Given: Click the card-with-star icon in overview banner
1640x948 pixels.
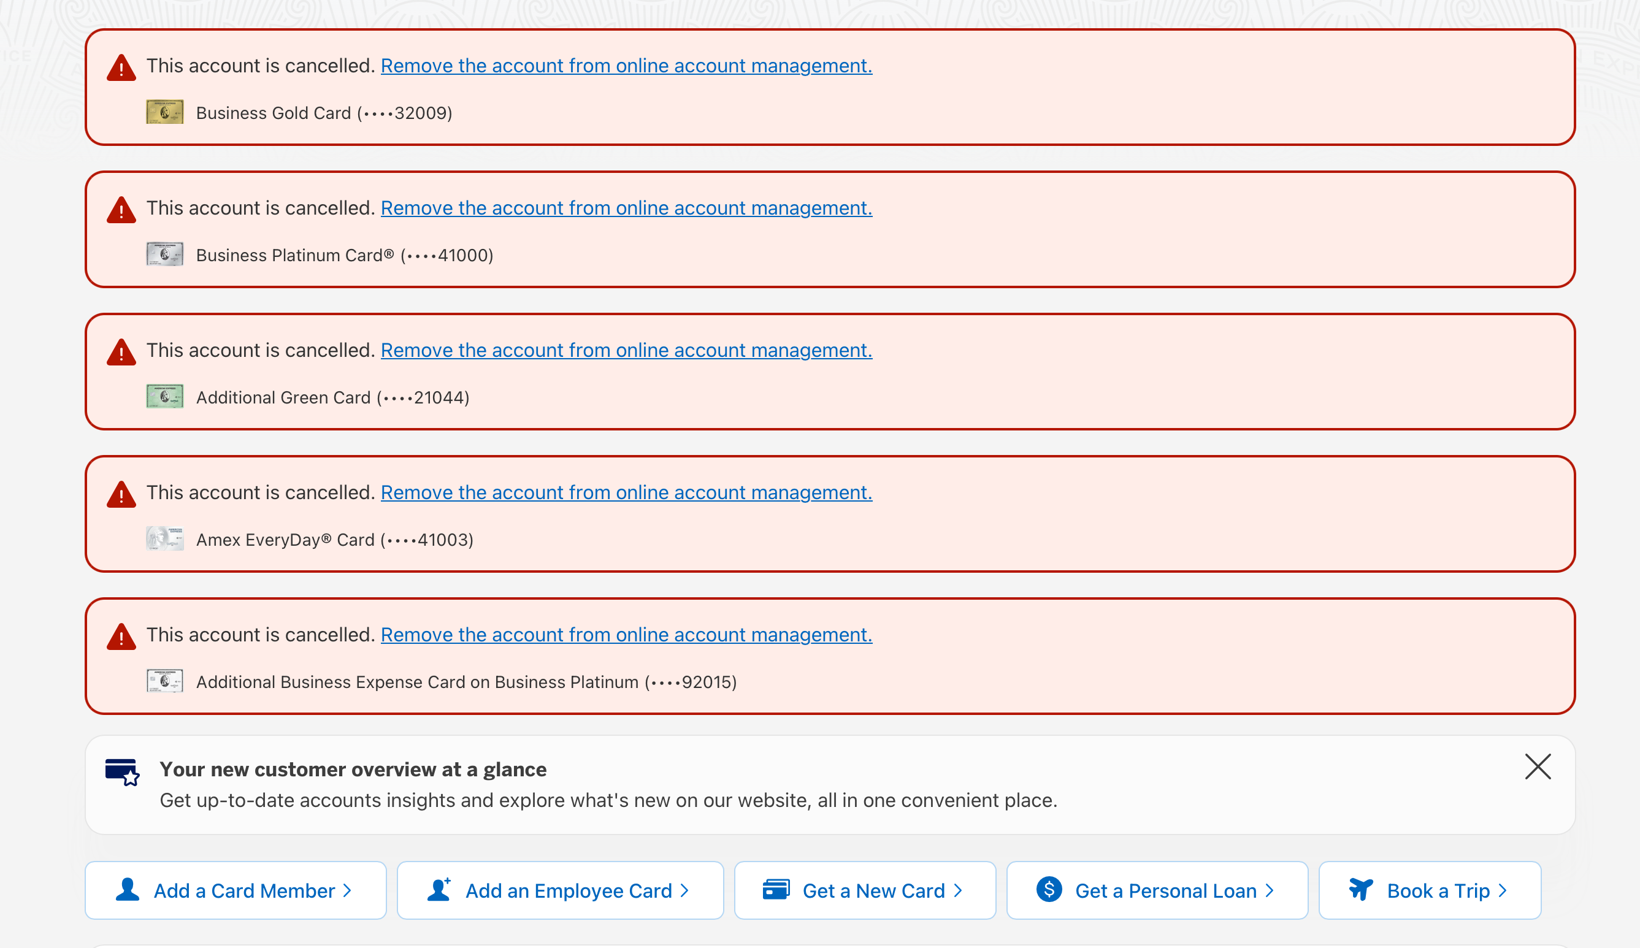Looking at the screenshot, I should pos(122,773).
